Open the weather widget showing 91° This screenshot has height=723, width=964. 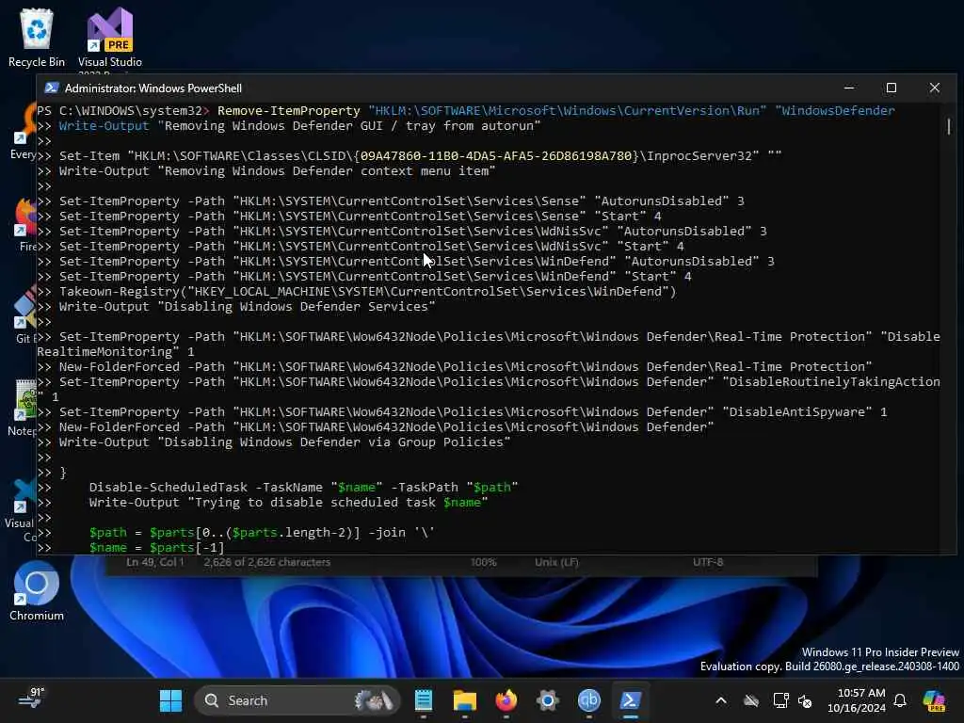click(x=31, y=699)
